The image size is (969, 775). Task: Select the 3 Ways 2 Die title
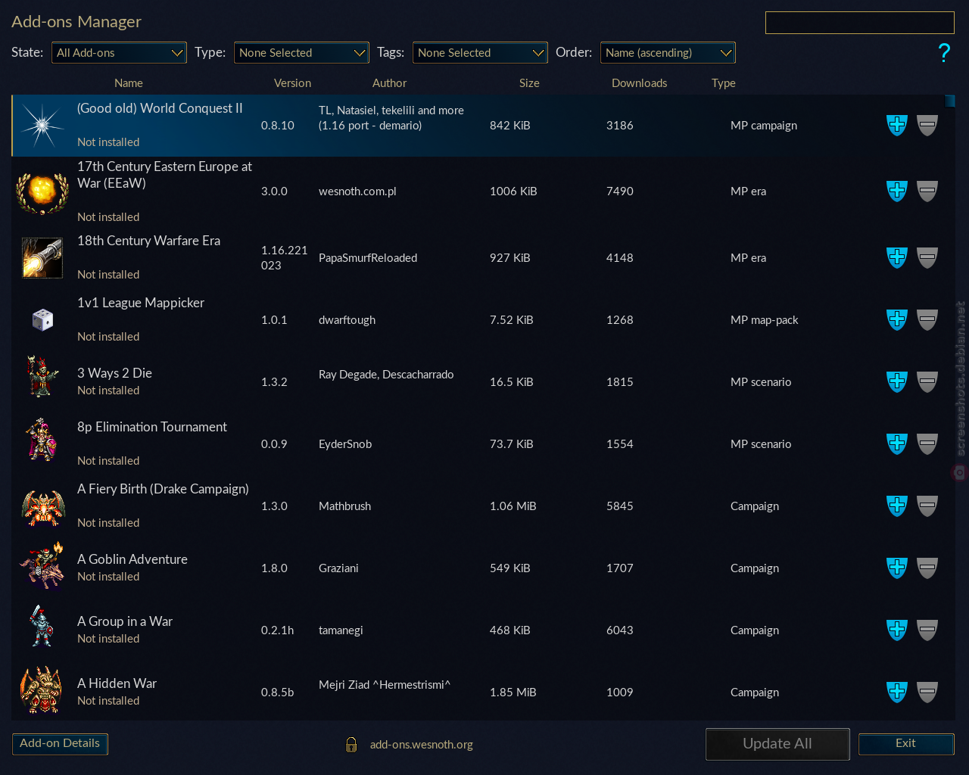pos(114,373)
